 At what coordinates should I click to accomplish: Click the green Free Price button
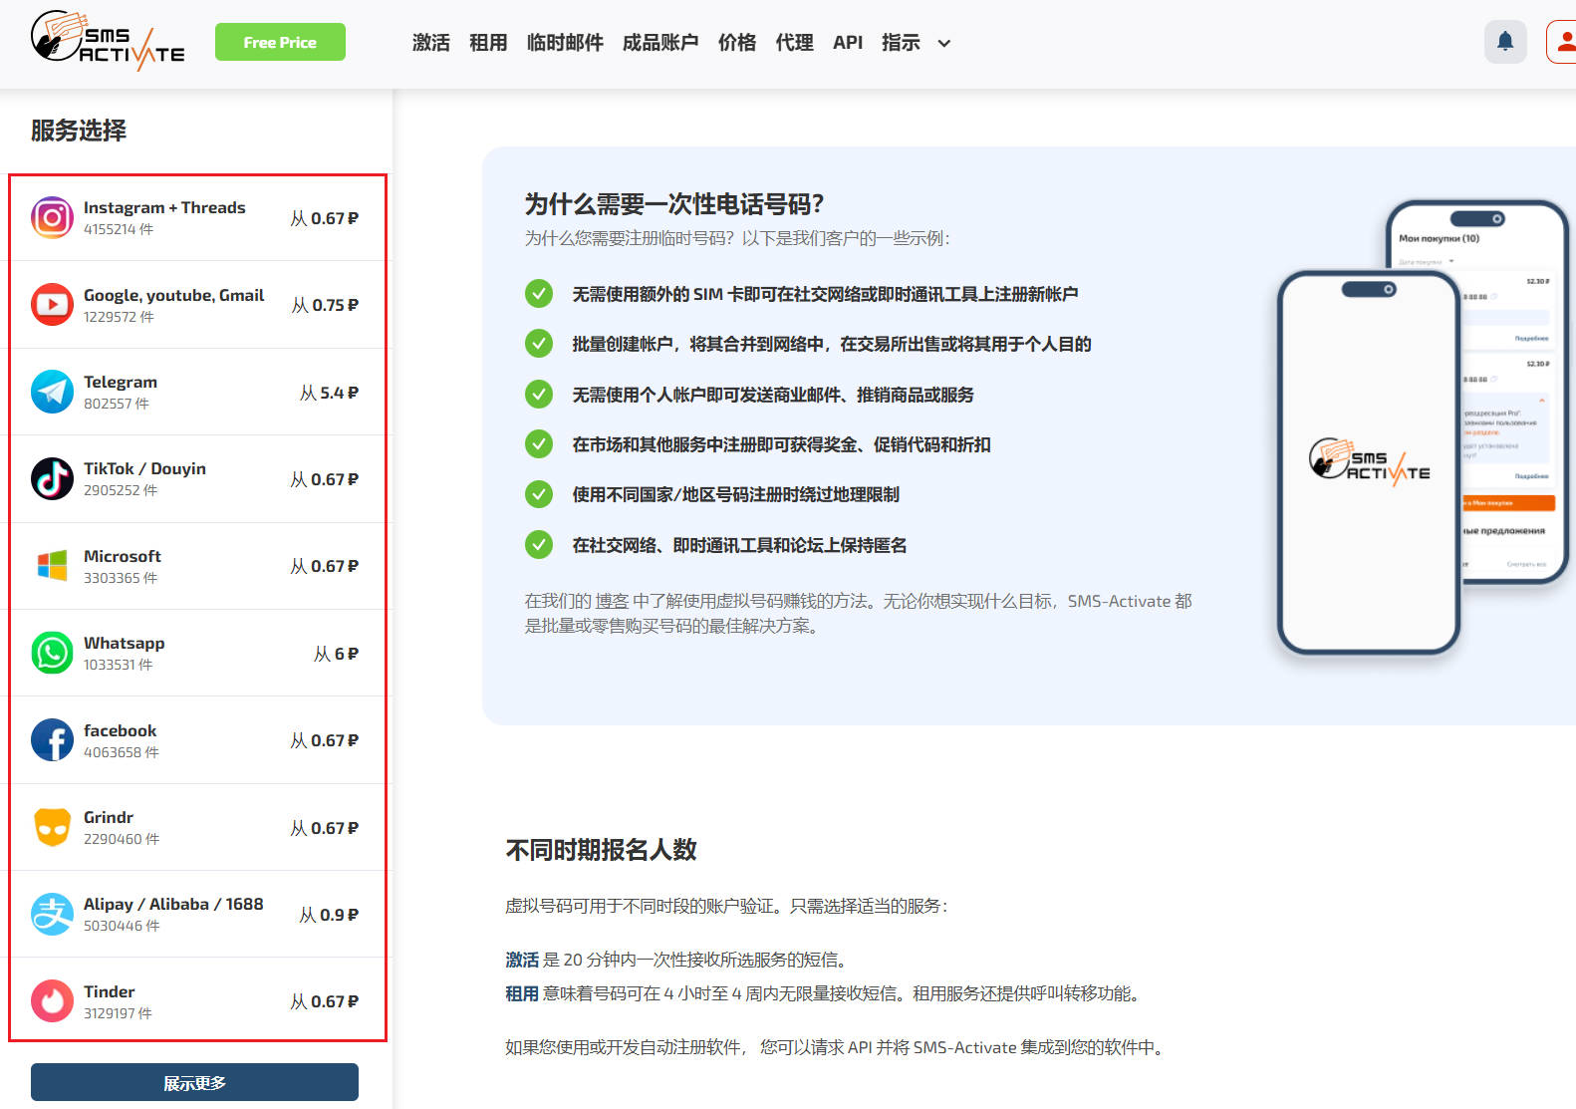pos(280,42)
